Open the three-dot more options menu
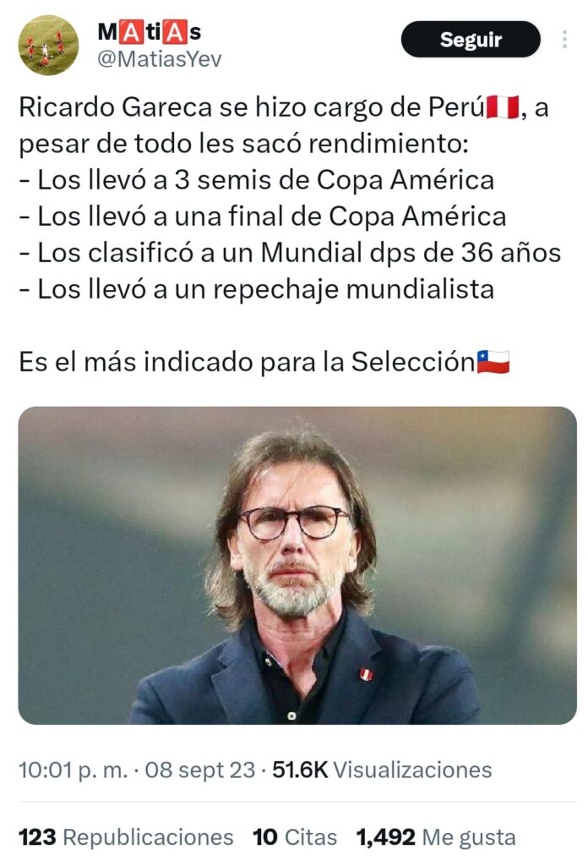The width and height of the screenshot is (588, 866). [x=564, y=39]
